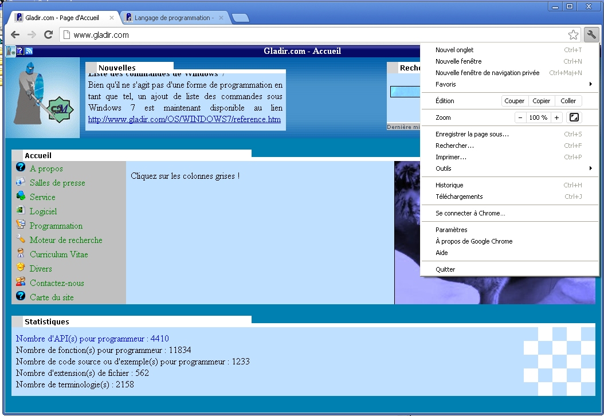The image size is (604, 416).
Task: Open Téléchargements from the menu
Action: click(509, 197)
